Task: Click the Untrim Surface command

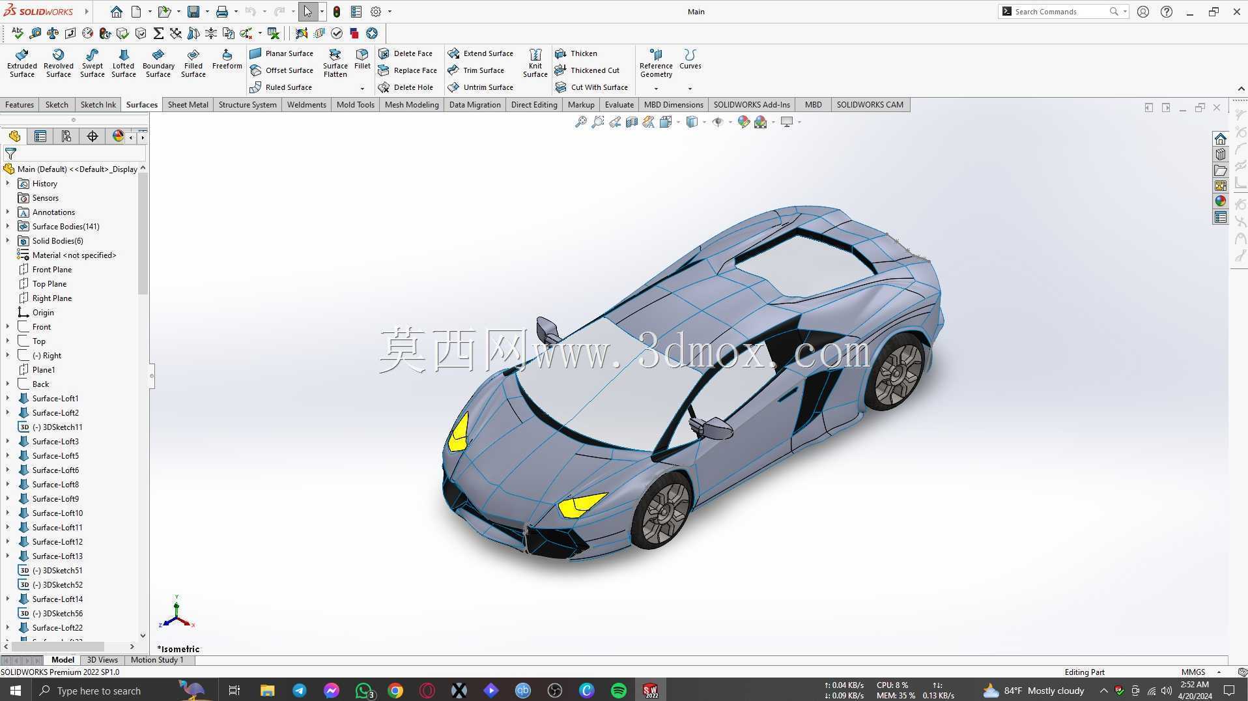Action: pyautogui.click(x=481, y=87)
